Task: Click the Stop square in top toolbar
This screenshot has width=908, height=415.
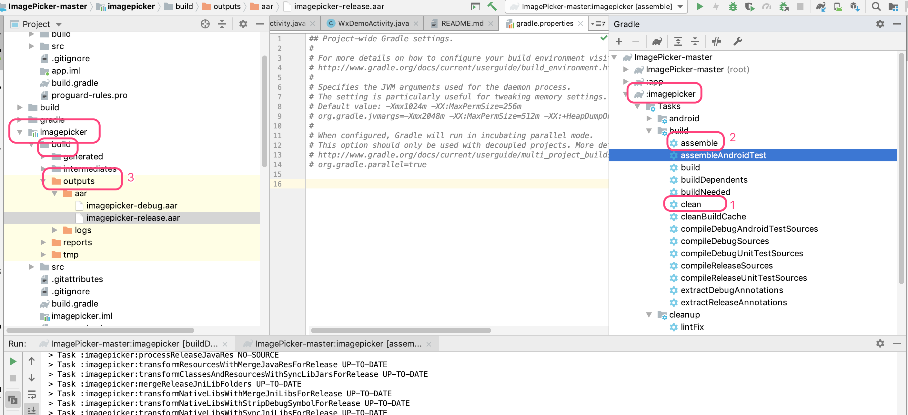Action: (800, 6)
